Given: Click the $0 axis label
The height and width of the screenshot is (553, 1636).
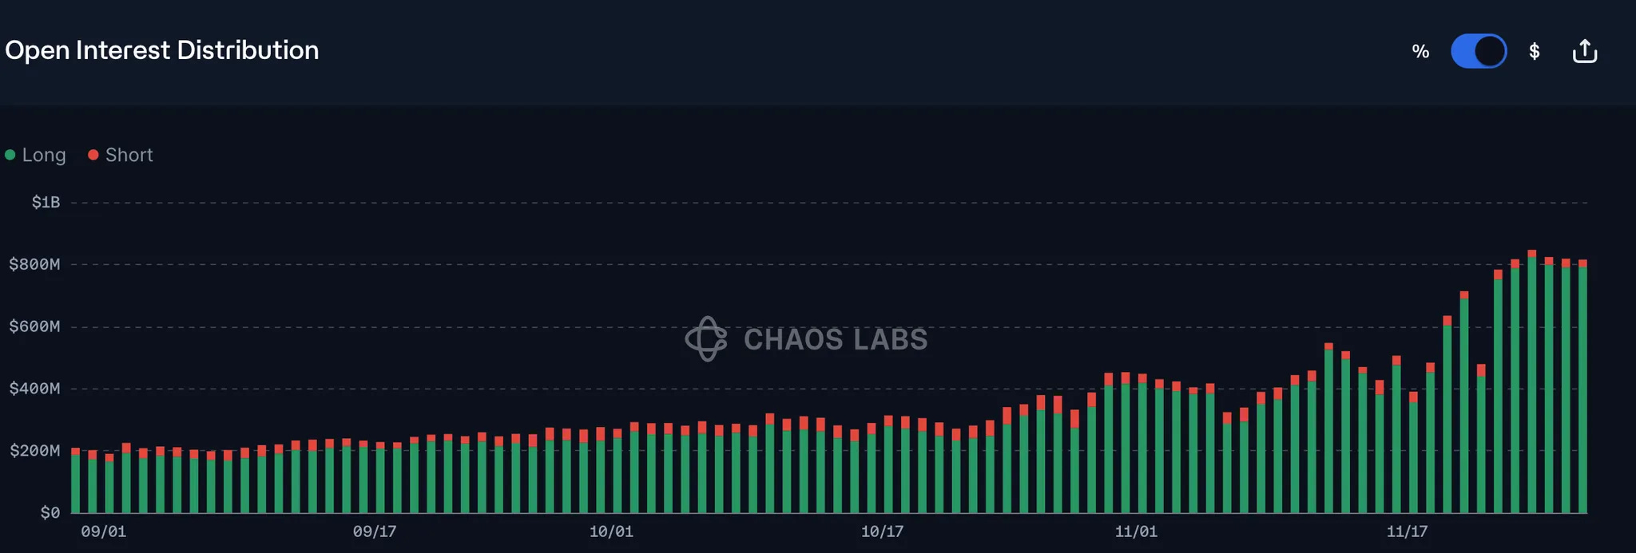Looking at the screenshot, I should click(x=50, y=512).
